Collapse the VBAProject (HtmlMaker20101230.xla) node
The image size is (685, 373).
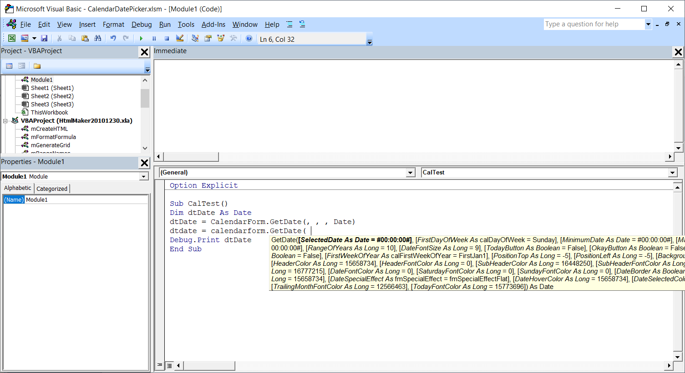coord(5,121)
